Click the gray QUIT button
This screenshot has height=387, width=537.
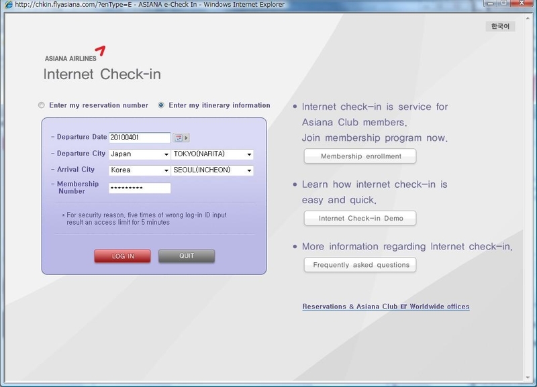point(187,256)
